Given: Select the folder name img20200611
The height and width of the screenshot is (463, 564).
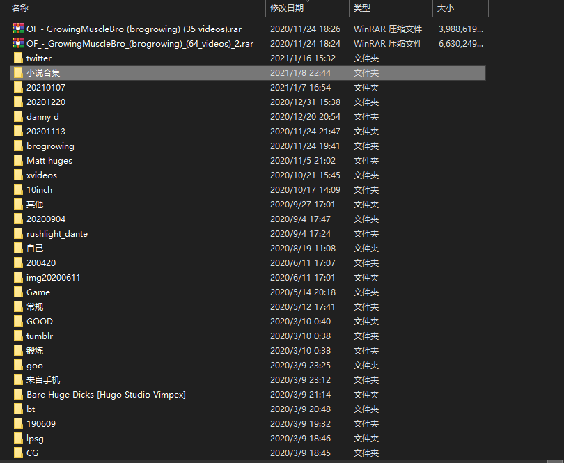Looking at the screenshot, I should point(53,278).
